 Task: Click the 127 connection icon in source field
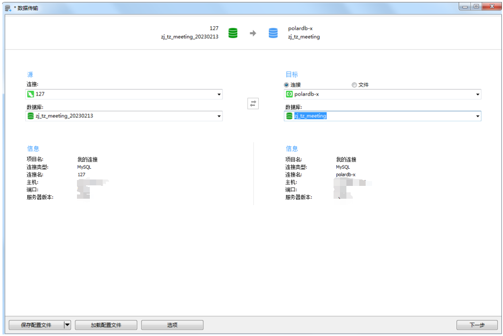[x=30, y=95]
